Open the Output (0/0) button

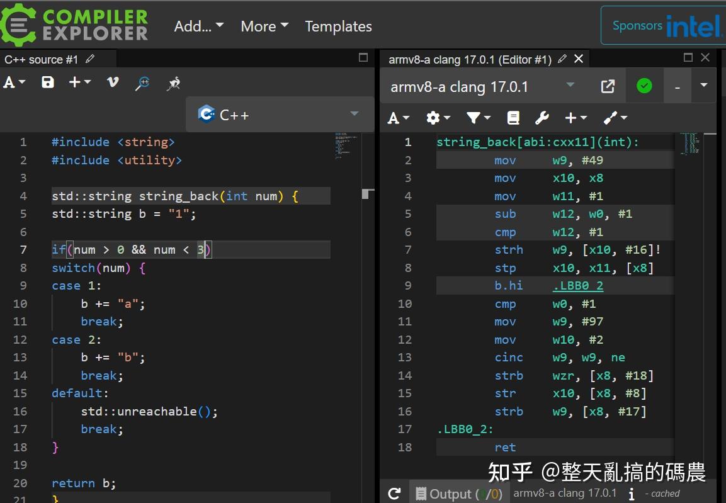point(458,494)
